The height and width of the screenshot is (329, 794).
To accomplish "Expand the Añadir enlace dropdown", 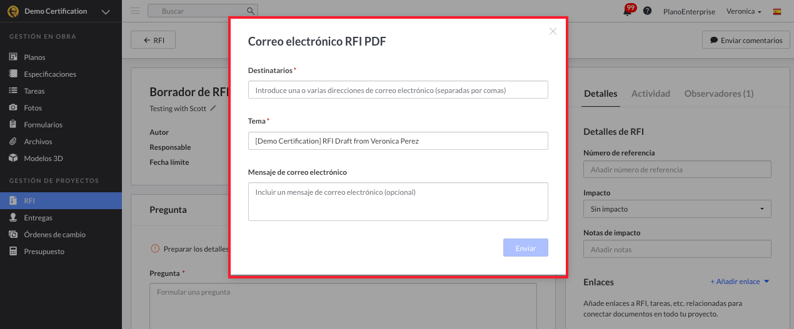I will [x=740, y=282].
